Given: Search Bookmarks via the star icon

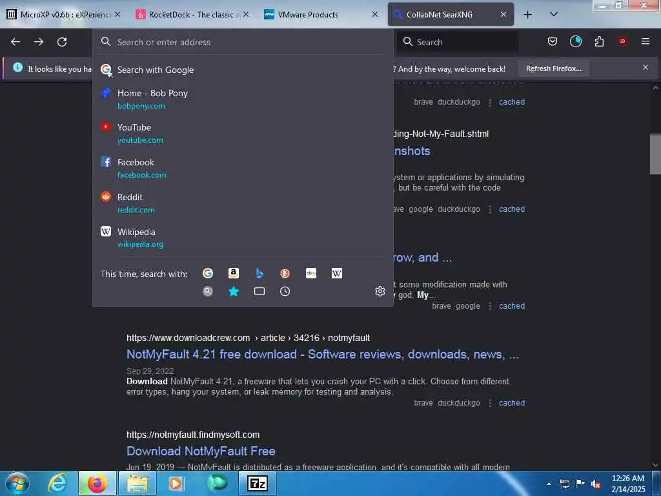Looking at the screenshot, I should pyautogui.click(x=234, y=291).
